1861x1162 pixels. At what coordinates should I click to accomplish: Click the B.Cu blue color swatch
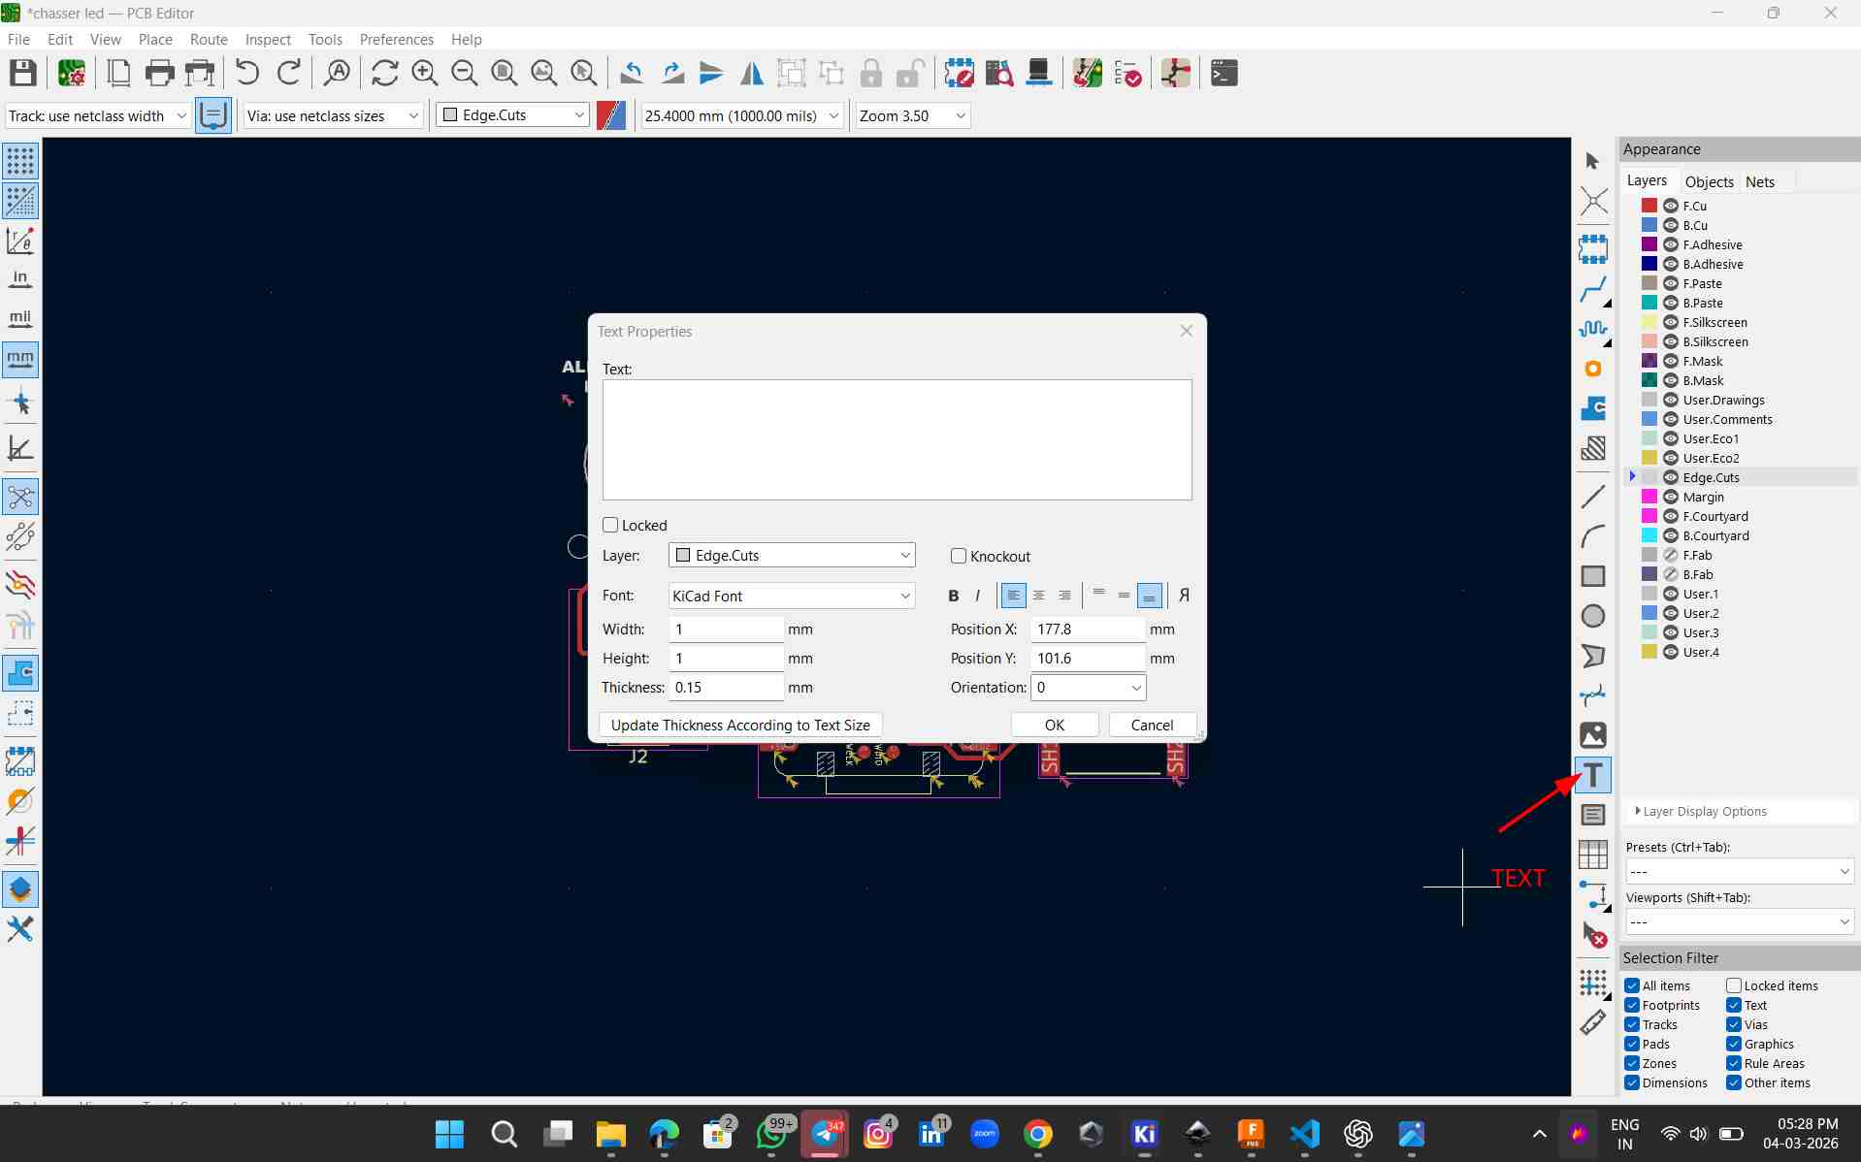pyautogui.click(x=1649, y=225)
